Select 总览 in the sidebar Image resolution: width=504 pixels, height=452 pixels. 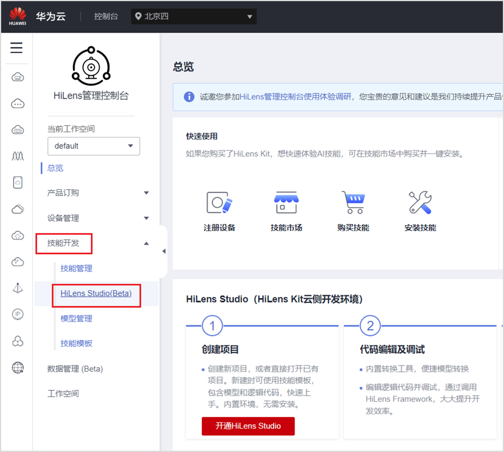[x=55, y=168]
